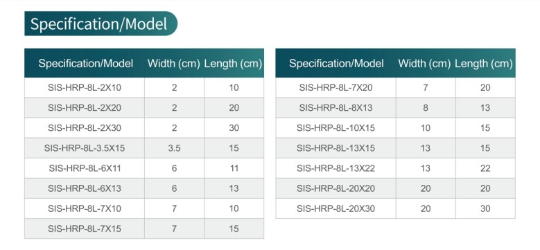Click the left table Width (cm) header
This screenshot has height=250, width=540.
(x=174, y=63)
